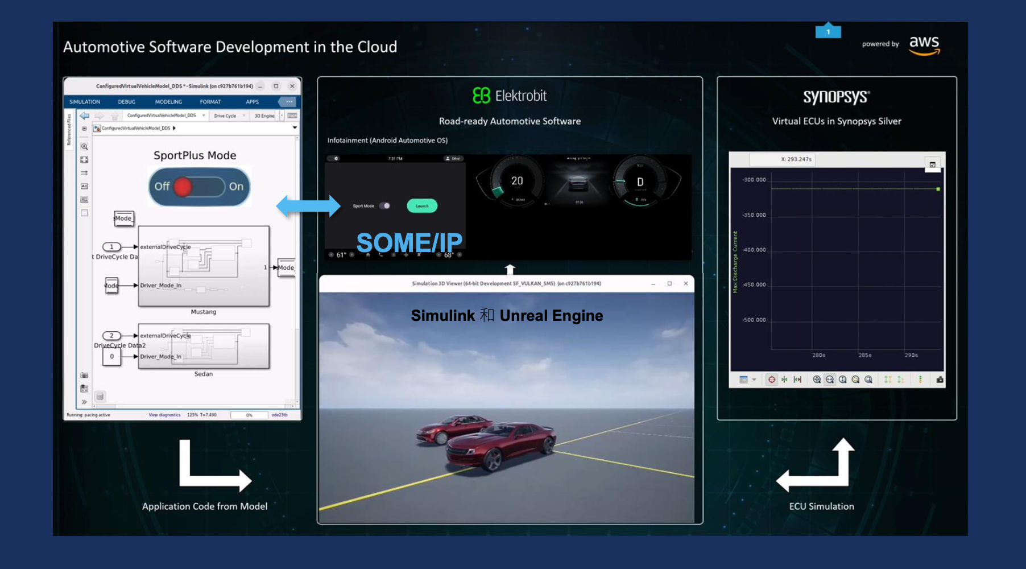This screenshot has width=1026, height=569.
Task: Open the breadcrumb history dropdown arrow
Action: coord(295,128)
